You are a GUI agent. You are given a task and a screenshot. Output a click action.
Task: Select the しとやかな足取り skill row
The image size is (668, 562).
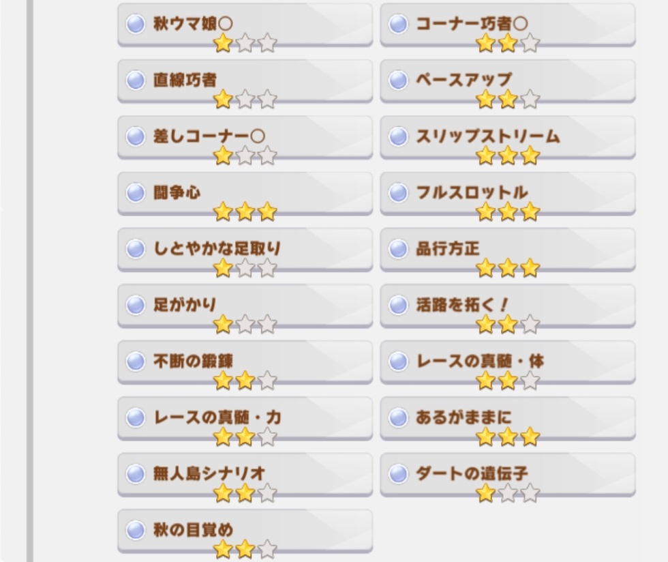245,250
